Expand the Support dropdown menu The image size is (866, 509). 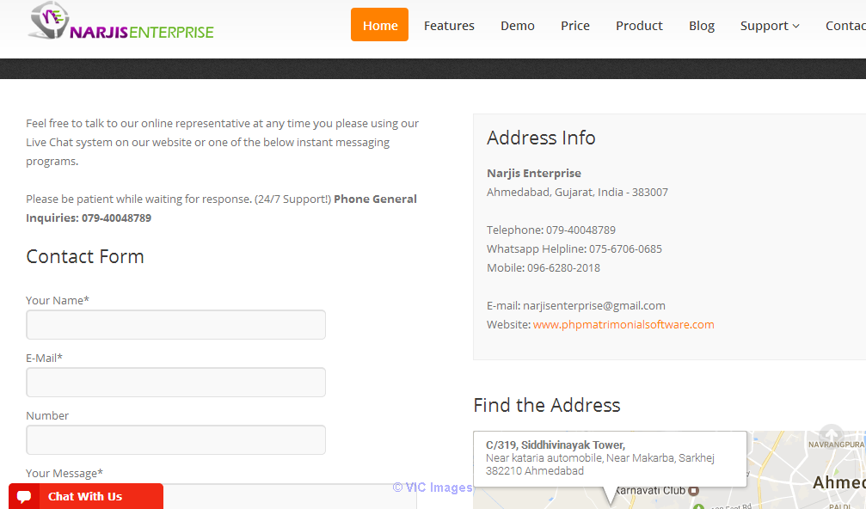coord(770,26)
